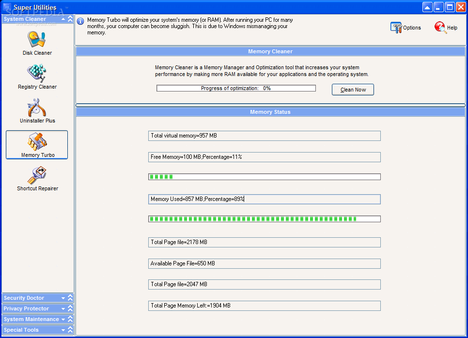Viewport: 468px width, 338px height.
Task: Expand Privacy Protector with double chevron
Action: (70, 308)
